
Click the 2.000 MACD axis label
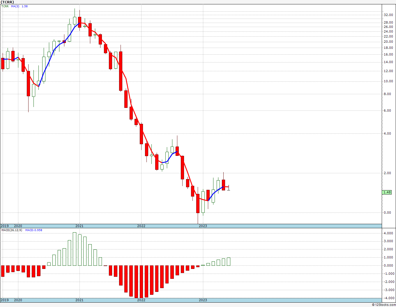pyautogui.click(x=388, y=249)
